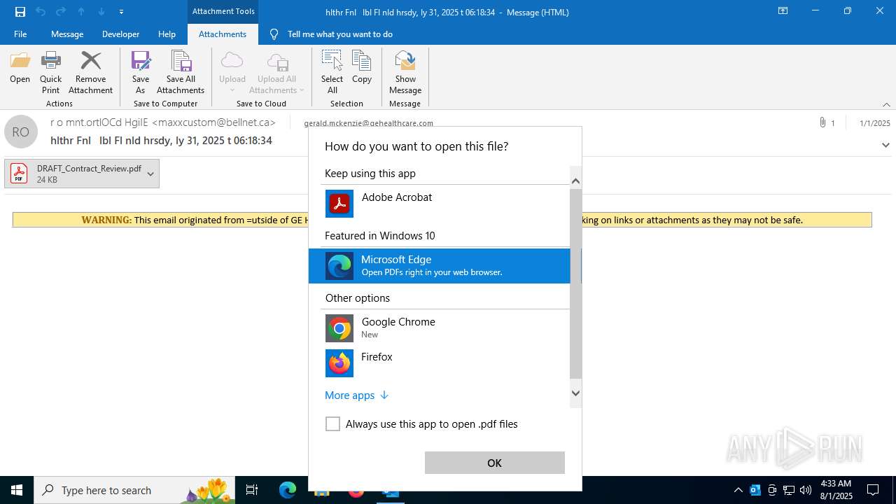This screenshot has height=504, width=896.
Task: Click Save All Attachments
Action: (x=181, y=72)
